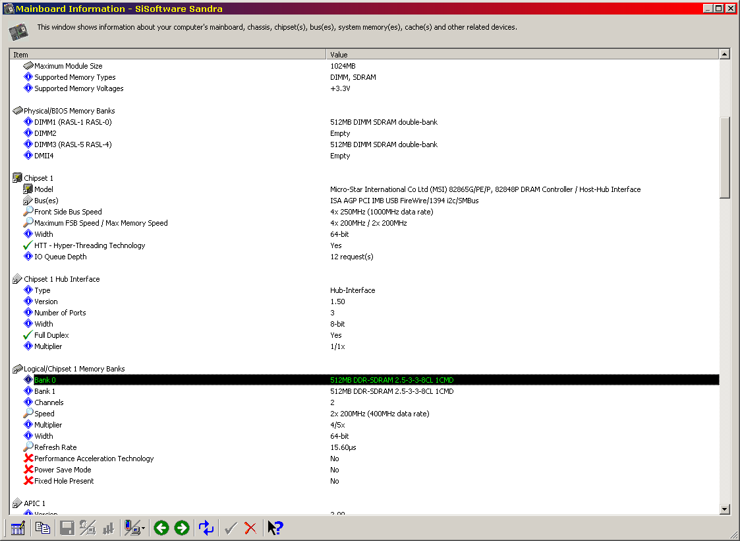Go forward with the green right arrow
The image size is (740, 541).
pyautogui.click(x=182, y=528)
